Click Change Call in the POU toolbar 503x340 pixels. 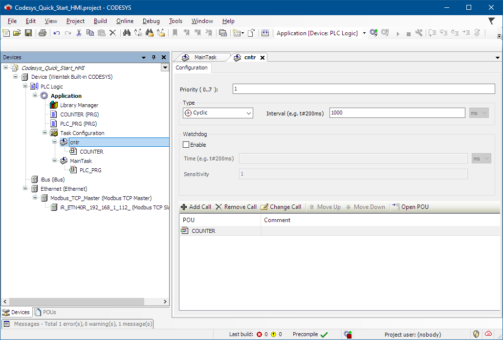pos(281,207)
